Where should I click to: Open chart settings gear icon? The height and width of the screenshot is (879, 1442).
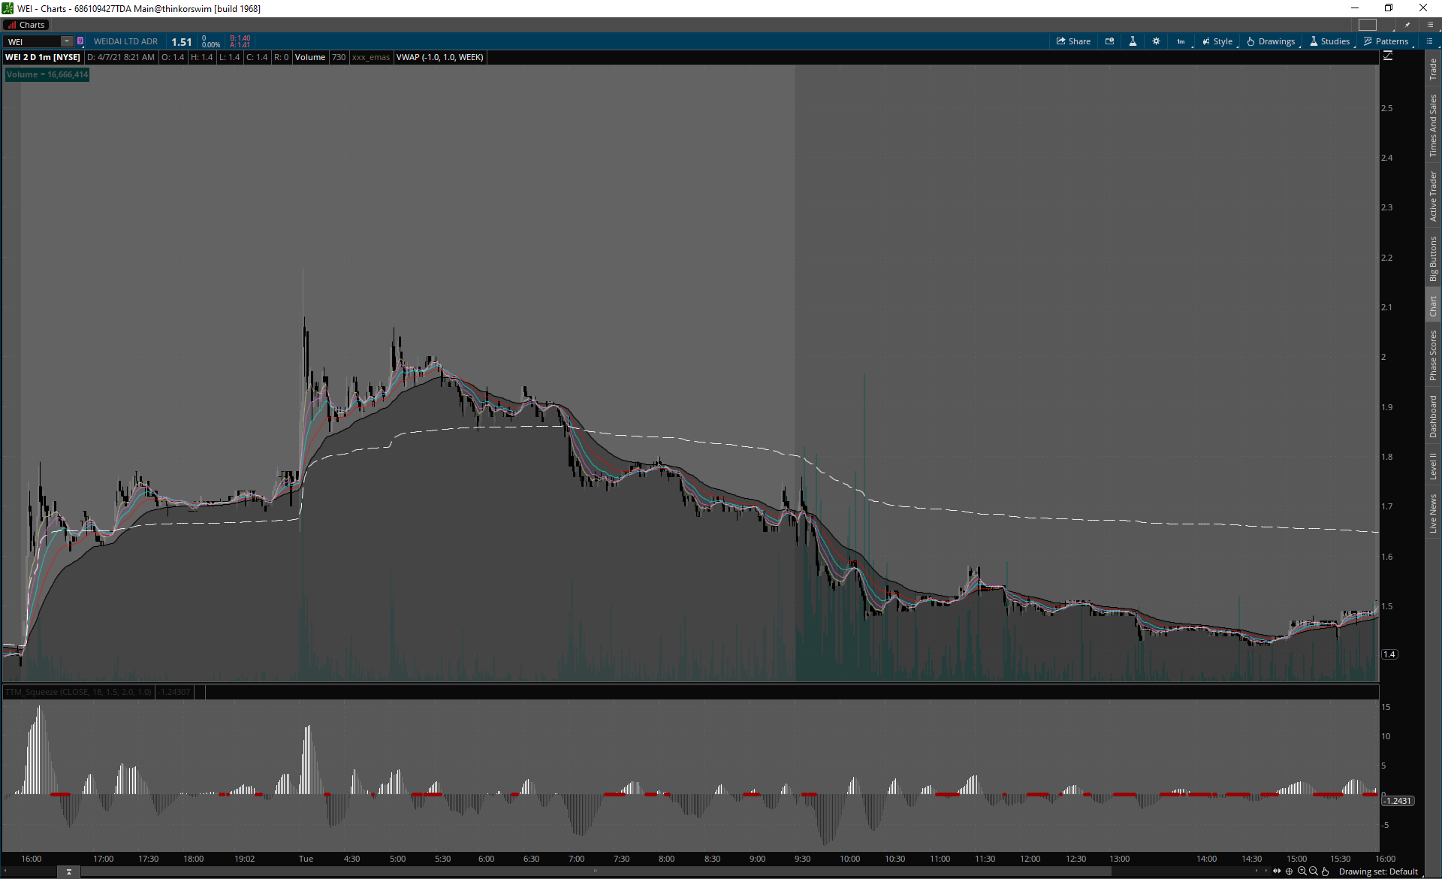1156,41
